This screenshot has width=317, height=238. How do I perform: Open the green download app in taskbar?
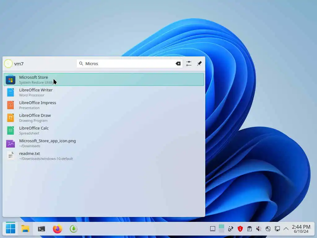coord(74,229)
